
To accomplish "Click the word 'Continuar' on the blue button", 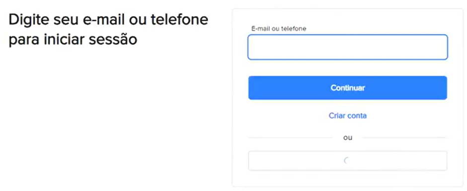I will [348, 88].
